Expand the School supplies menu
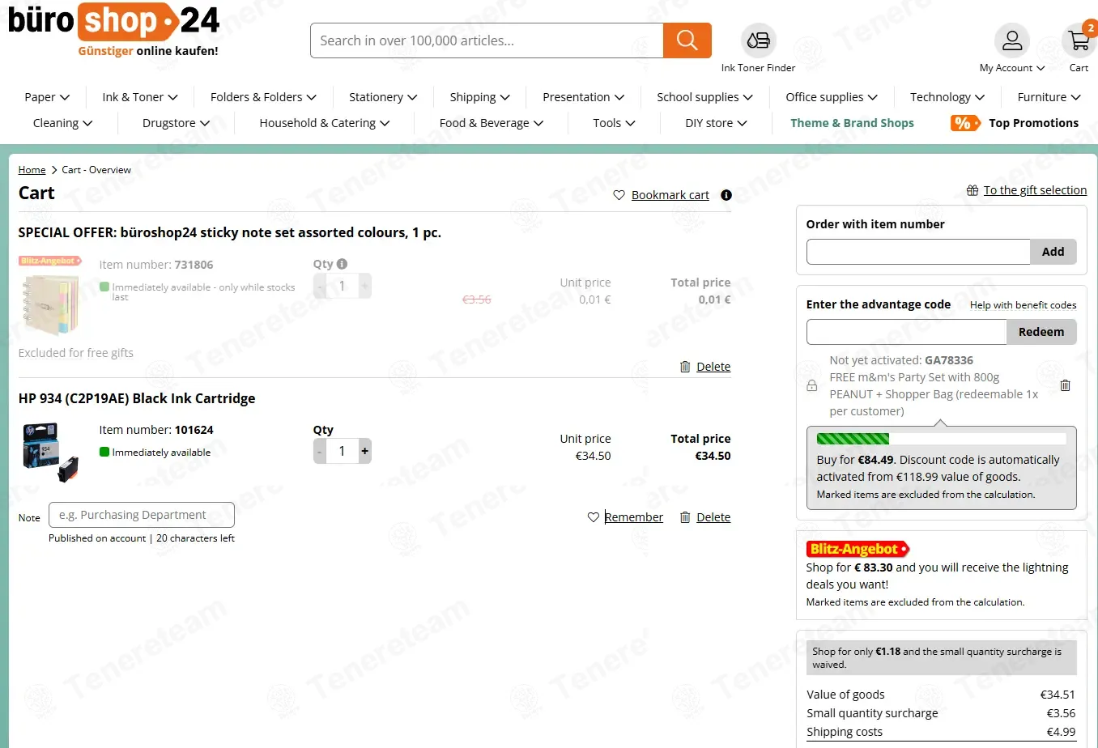This screenshot has width=1098, height=748. (704, 97)
